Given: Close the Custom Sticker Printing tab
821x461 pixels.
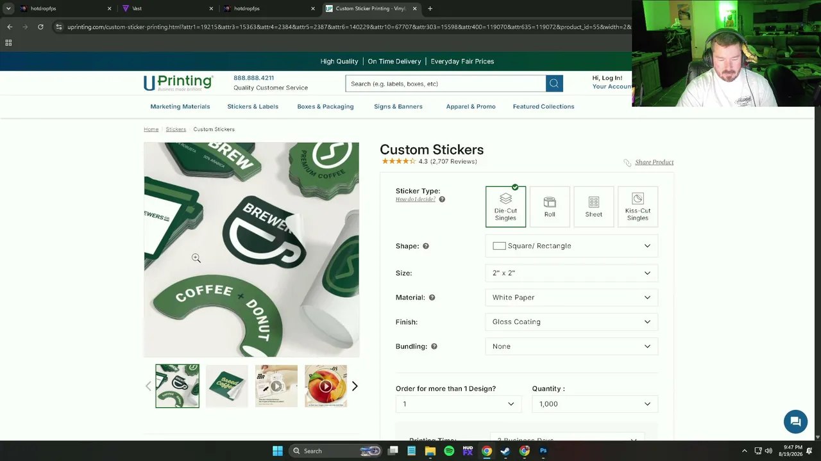Looking at the screenshot, I should [x=414, y=8].
